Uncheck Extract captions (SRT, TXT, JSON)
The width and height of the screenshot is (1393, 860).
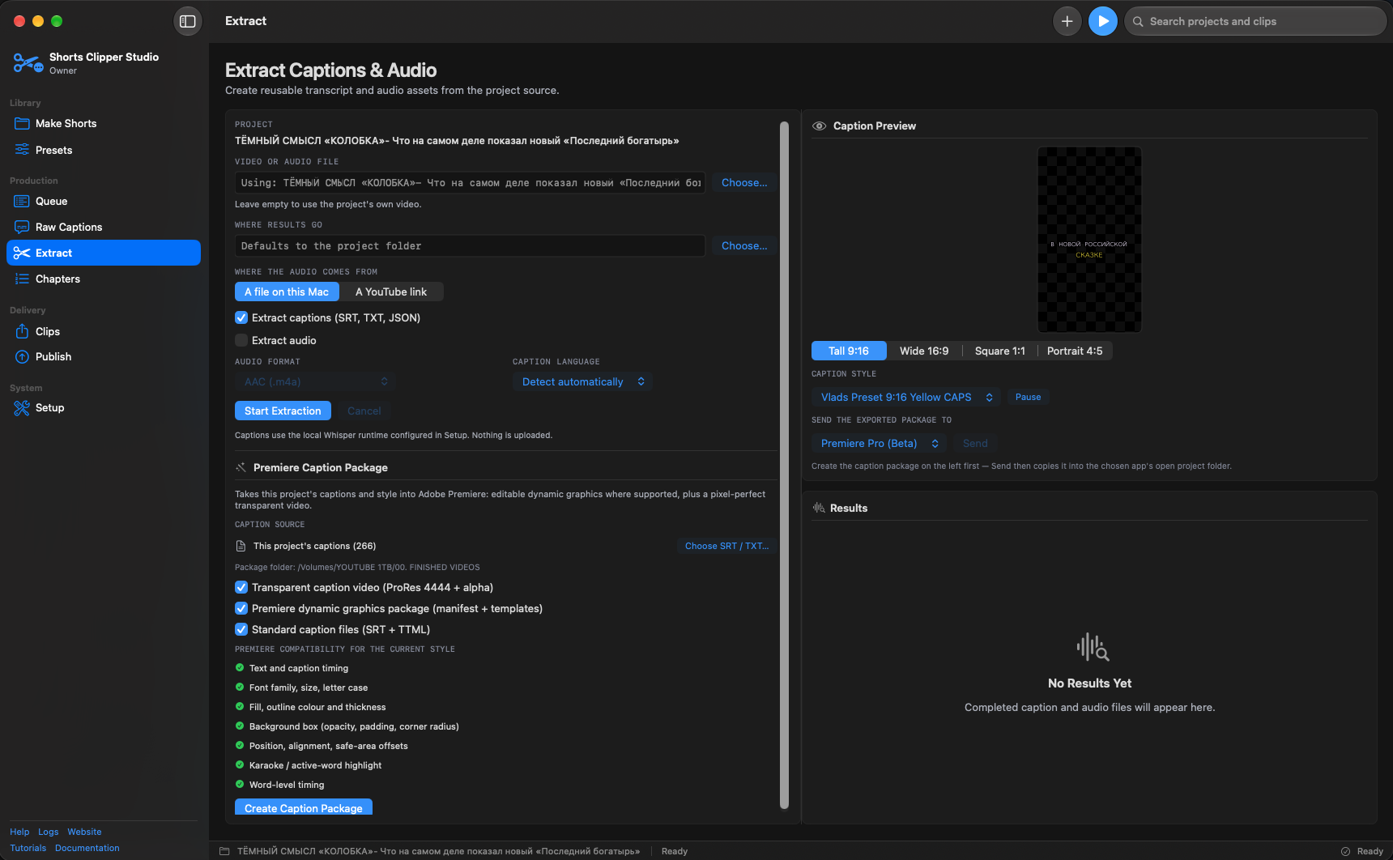click(241, 318)
